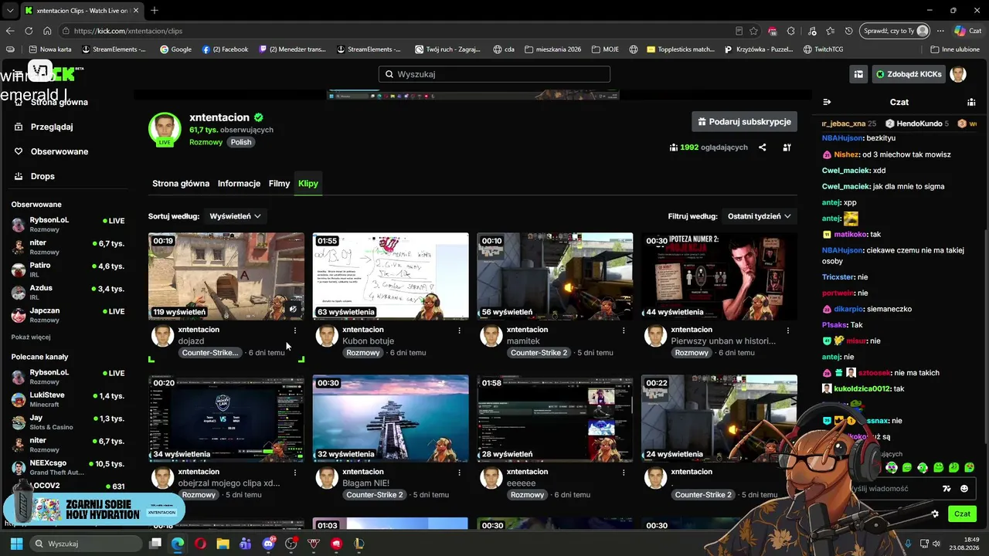
Task: Play the Kubon botuje clip thumbnail
Action: click(390, 276)
